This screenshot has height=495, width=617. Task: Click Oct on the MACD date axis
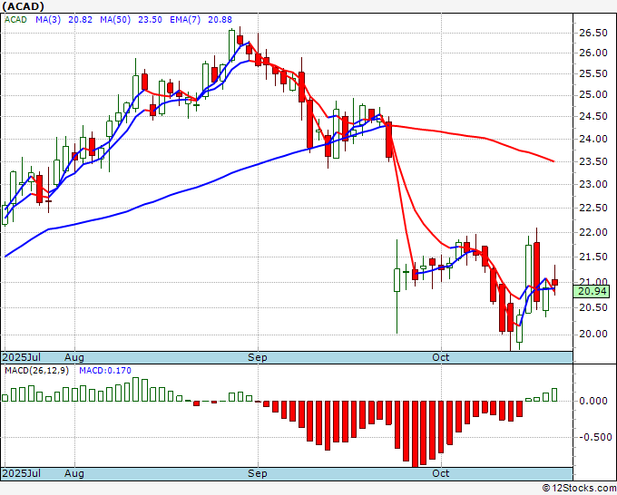click(x=441, y=473)
